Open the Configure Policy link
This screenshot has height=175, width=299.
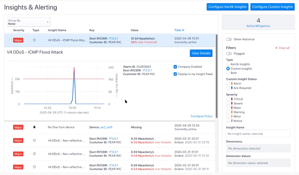point(201,116)
